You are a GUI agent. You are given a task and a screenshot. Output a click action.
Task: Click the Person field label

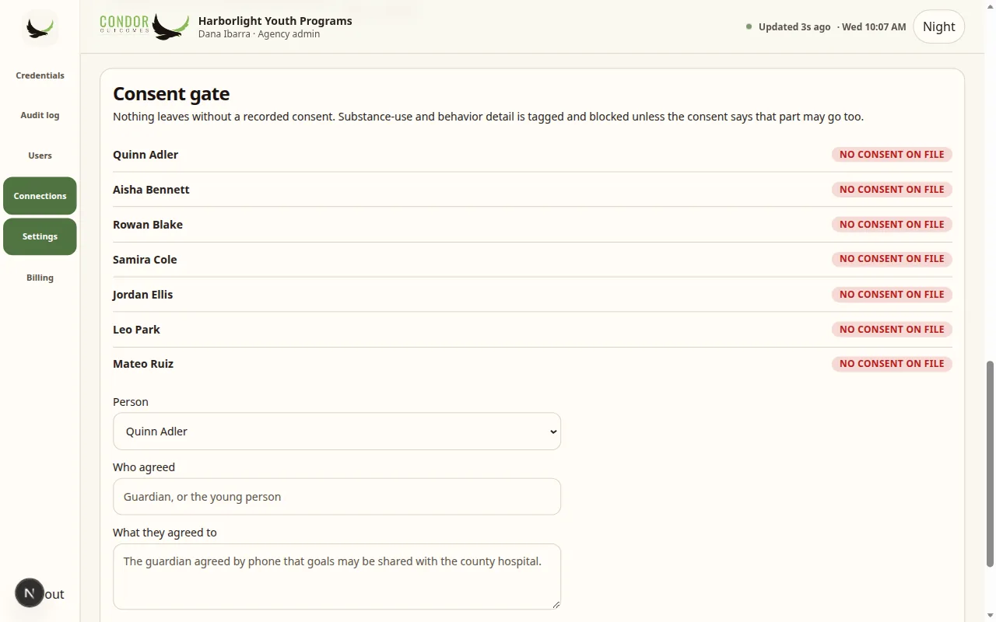(131, 402)
